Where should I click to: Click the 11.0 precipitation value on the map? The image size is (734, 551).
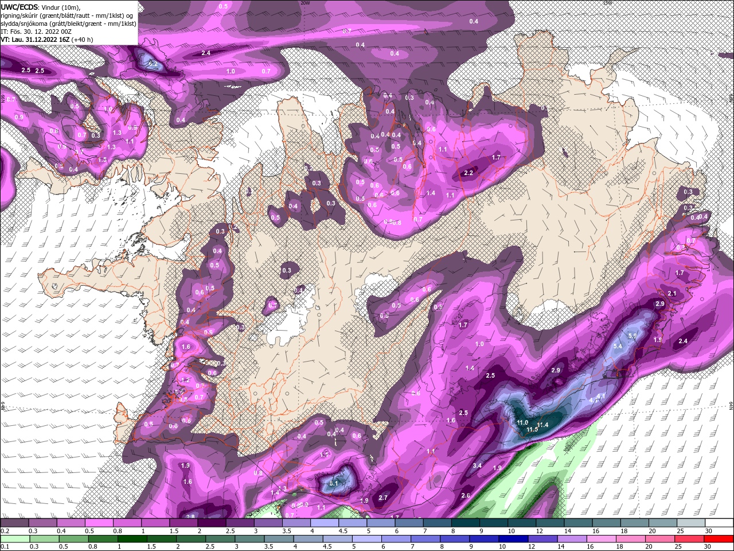pyautogui.click(x=522, y=422)
